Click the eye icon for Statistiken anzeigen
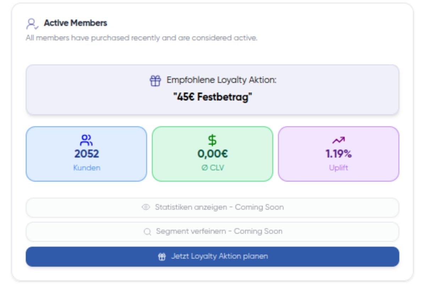Viewport: 426px width, 284px height. (x=146, y=207)
